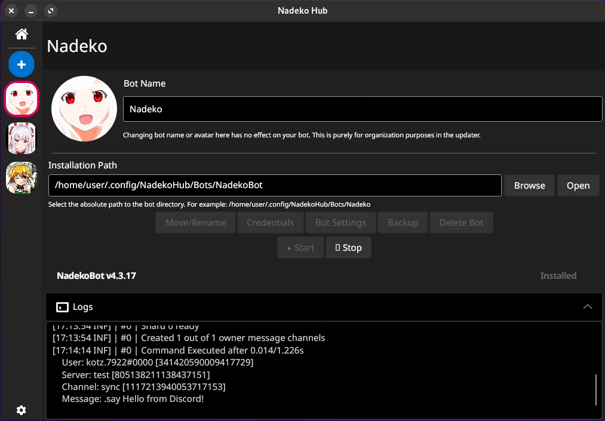The width and height of the screenshot is (605, 421).
Task: Select the silver-haired bot avatar in sidebar
Action: (22, 138)
